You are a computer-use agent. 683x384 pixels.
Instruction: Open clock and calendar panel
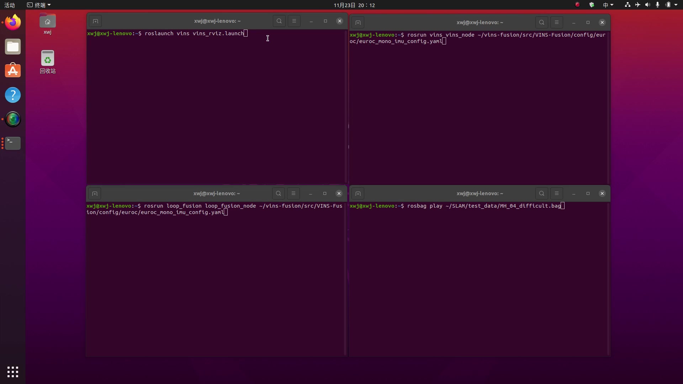[x=354, y=5]
